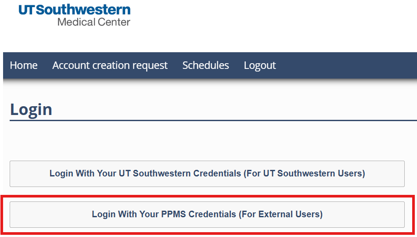The height and width of the screenshot is (237, 417).
Task: Go to Schedules in the navigation bar
Action: coord(205,65)
